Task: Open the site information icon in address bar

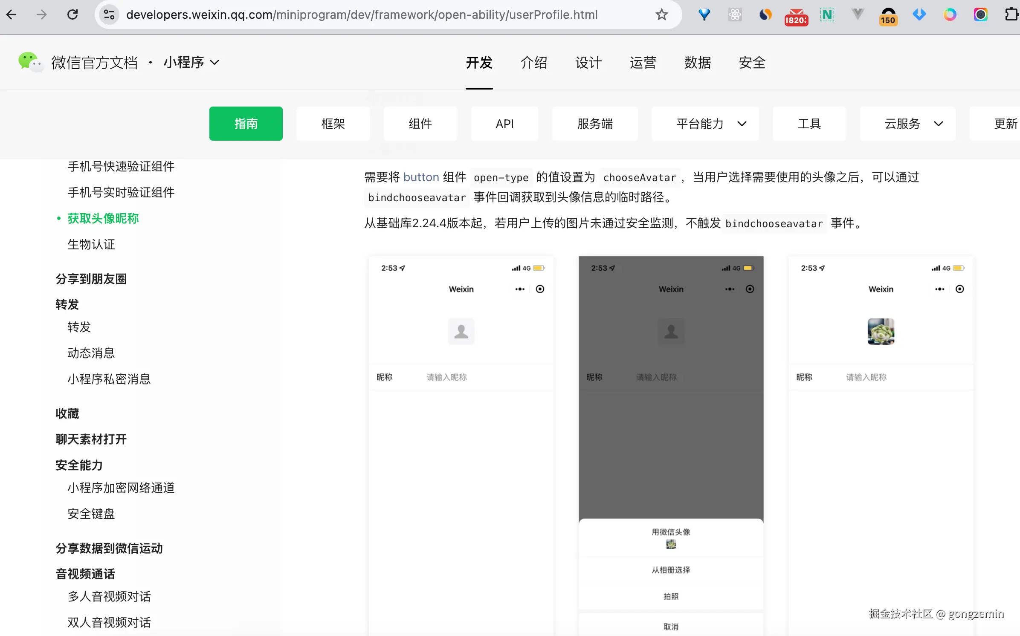Action: 109,14
